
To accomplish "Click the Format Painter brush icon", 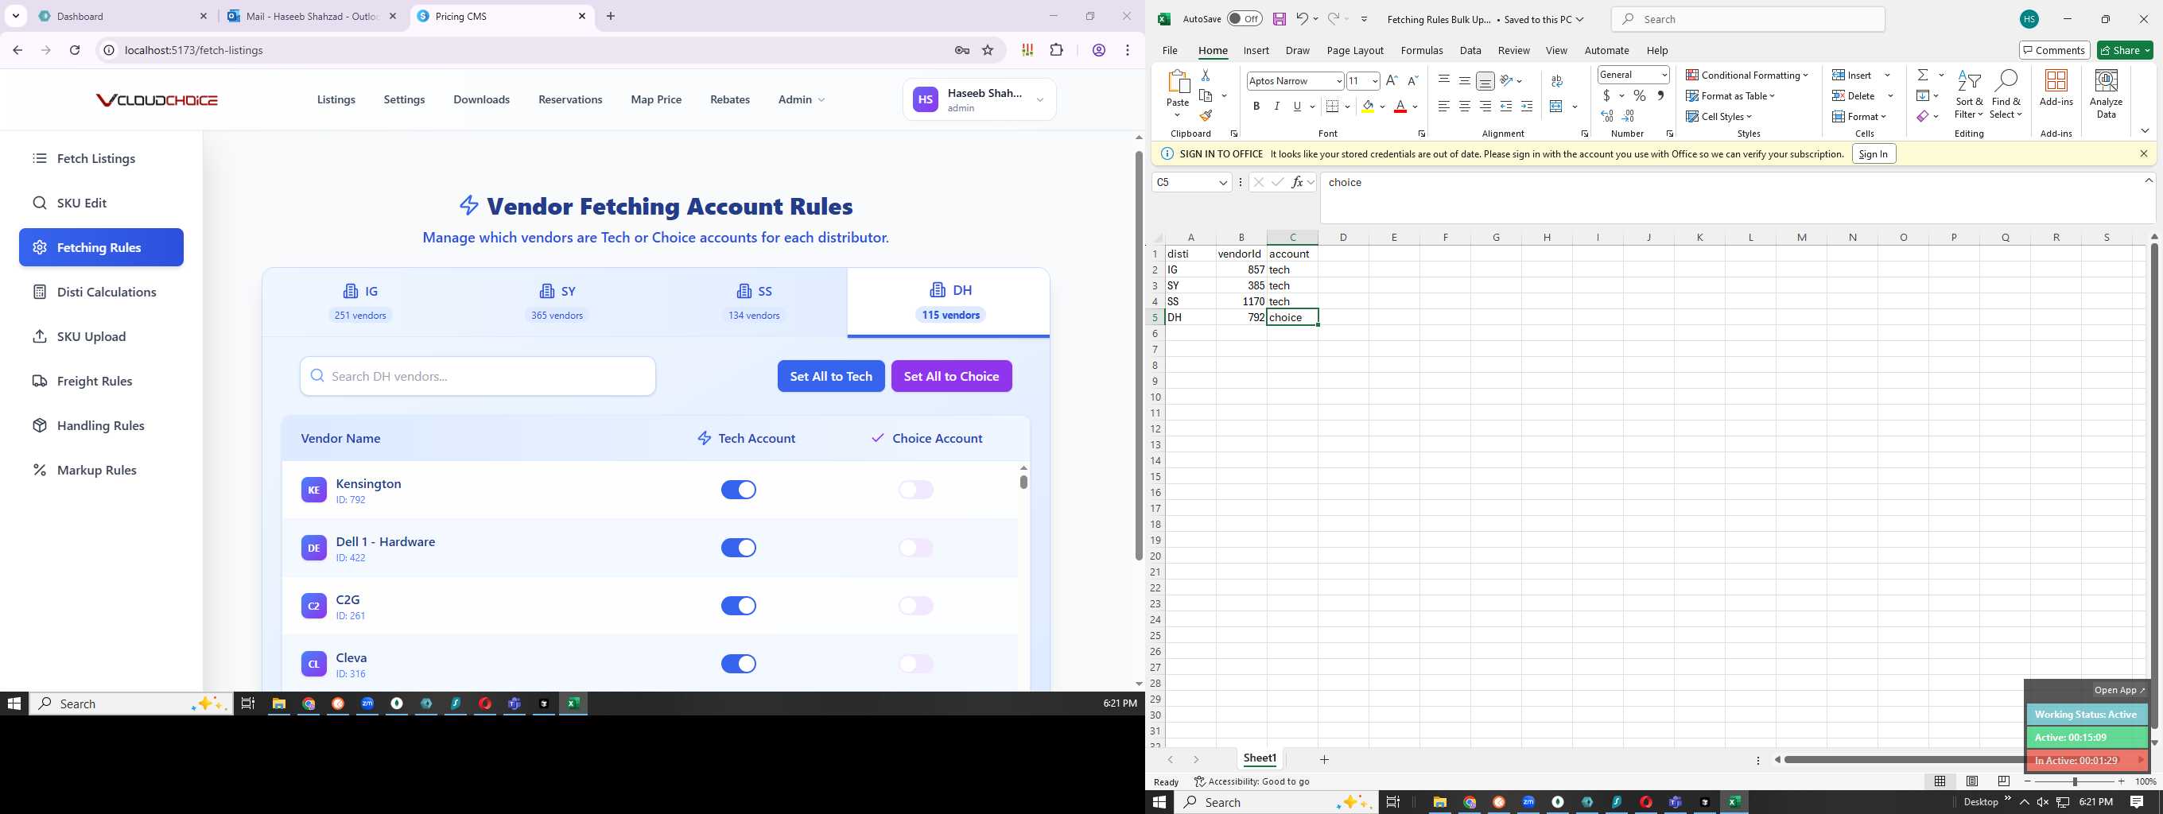I will tap(1206, 117).
